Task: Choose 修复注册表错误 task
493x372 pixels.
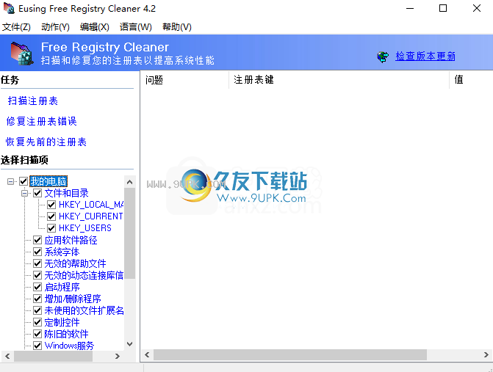Action: 41,121
